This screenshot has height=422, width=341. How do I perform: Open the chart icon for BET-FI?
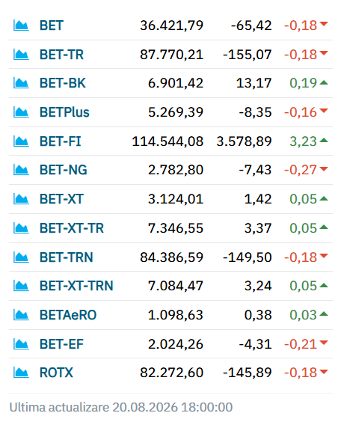21,141
